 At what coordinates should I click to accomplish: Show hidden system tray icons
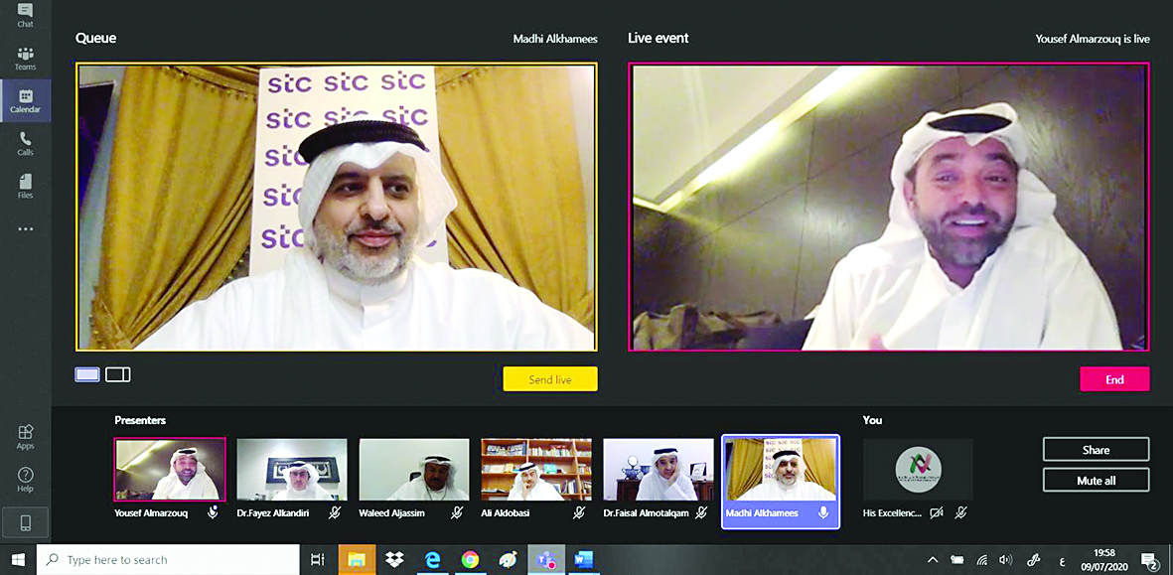coord(933,560)
